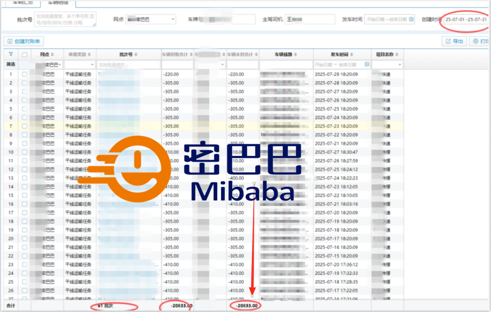The width and height of the screenshot is (491, 312).
Task: Click sort arrows beside 车辆线路 header
Action: (296, 55)
